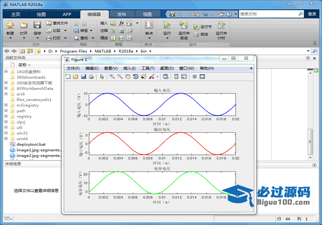Click the Print Figure icon in Figure 1
The width and height of the screenshot is (322, 225).
point(91,76)
